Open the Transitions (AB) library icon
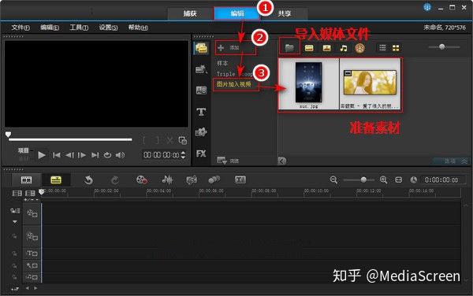This screenshot has width=473, height=296. 201,90
